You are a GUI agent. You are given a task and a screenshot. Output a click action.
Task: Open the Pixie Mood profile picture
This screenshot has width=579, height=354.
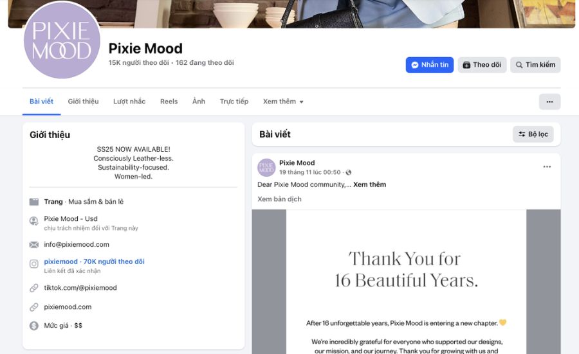click(62, 40)
